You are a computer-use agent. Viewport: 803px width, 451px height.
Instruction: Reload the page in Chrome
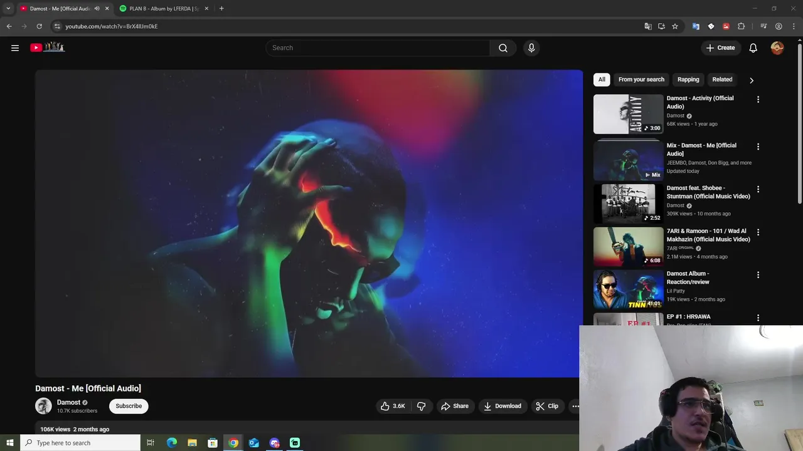tap(39, 26)
